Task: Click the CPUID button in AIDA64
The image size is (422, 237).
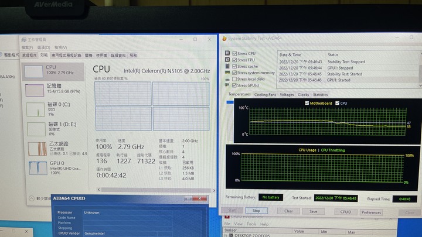Action: pyautogui.click(x=346, y=212)
